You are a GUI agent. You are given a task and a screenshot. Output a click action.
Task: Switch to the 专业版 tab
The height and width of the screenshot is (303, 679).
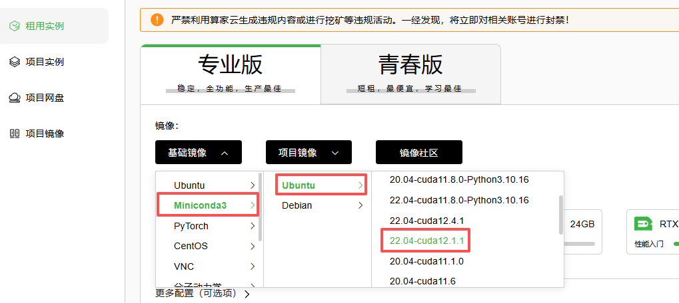[x=231, y=74]
